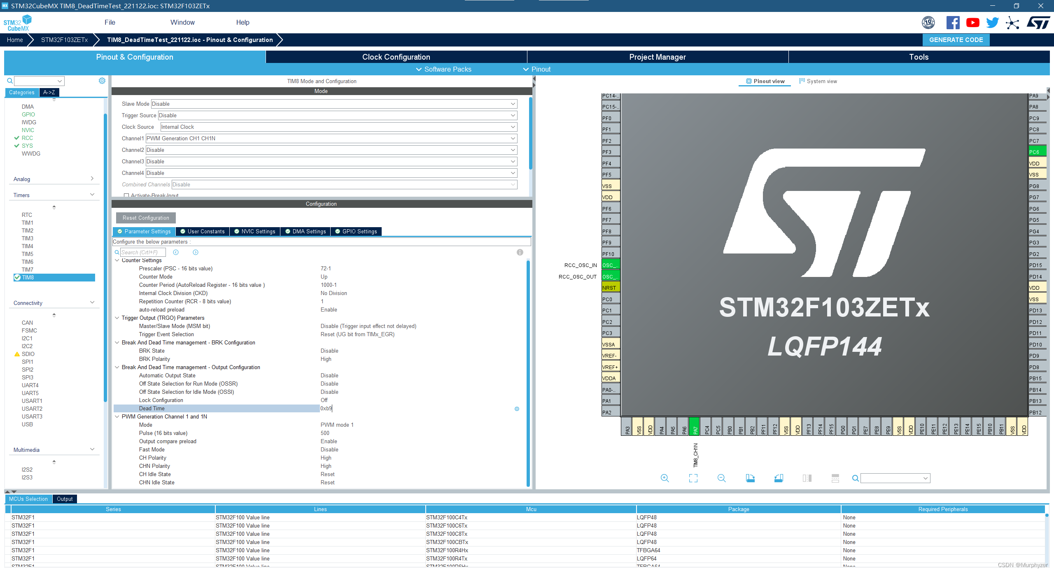Click the parameter info icon
Screen dimensions: 1054x572
(x=520, y=252)
